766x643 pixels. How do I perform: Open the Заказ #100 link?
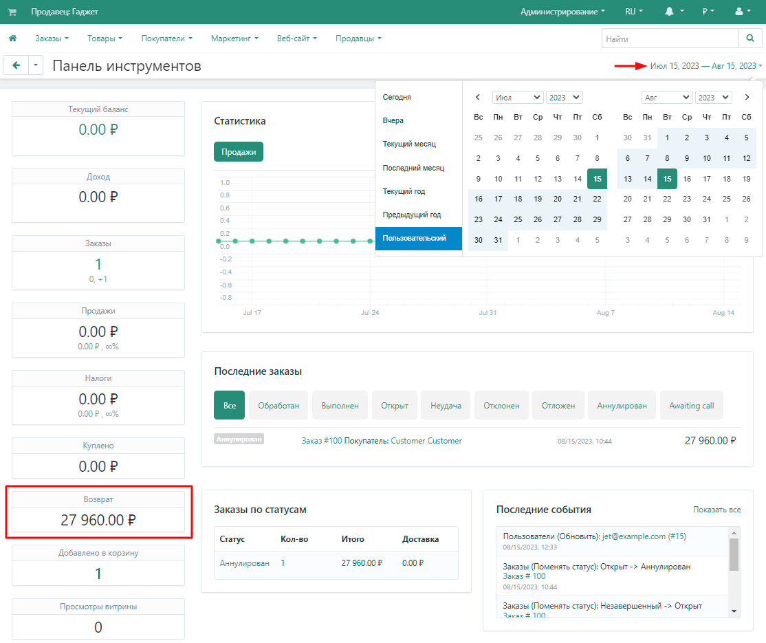click(321, 441)
